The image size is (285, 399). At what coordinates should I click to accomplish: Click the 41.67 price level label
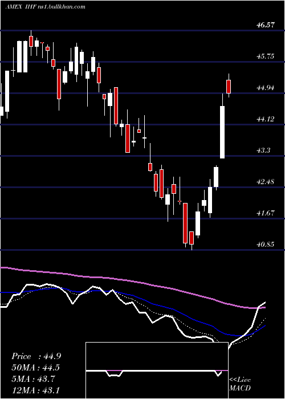coord(266,213)
